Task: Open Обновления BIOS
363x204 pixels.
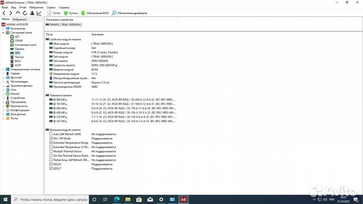Action: pyautogui.click(x=95, y=13)
